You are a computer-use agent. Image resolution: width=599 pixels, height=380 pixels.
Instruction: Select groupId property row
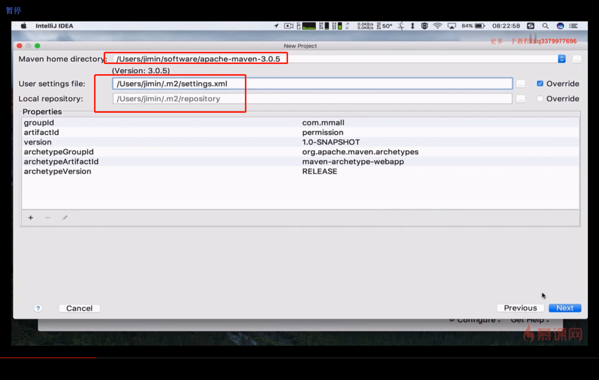click(300, 122)
